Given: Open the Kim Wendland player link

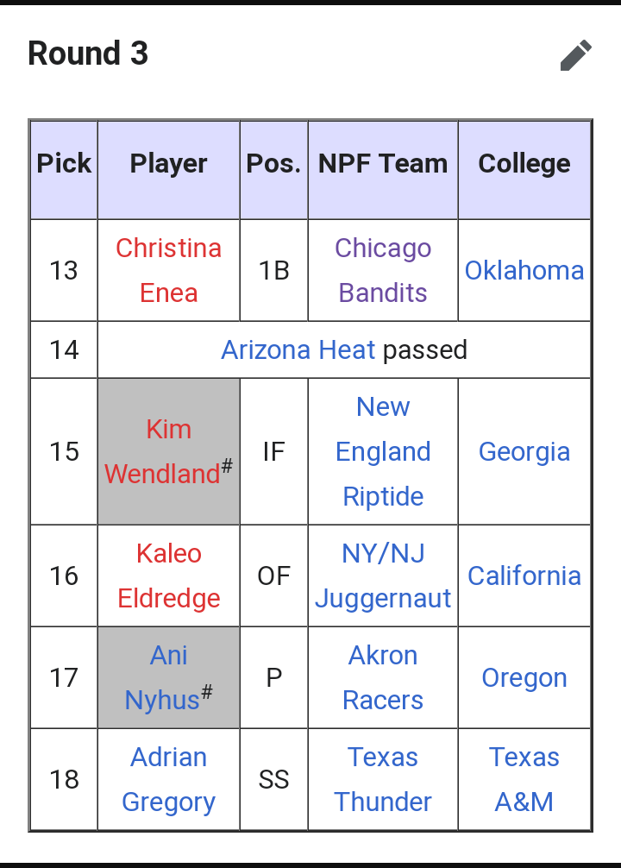Looking at the screenshot, I should [163, 451].
